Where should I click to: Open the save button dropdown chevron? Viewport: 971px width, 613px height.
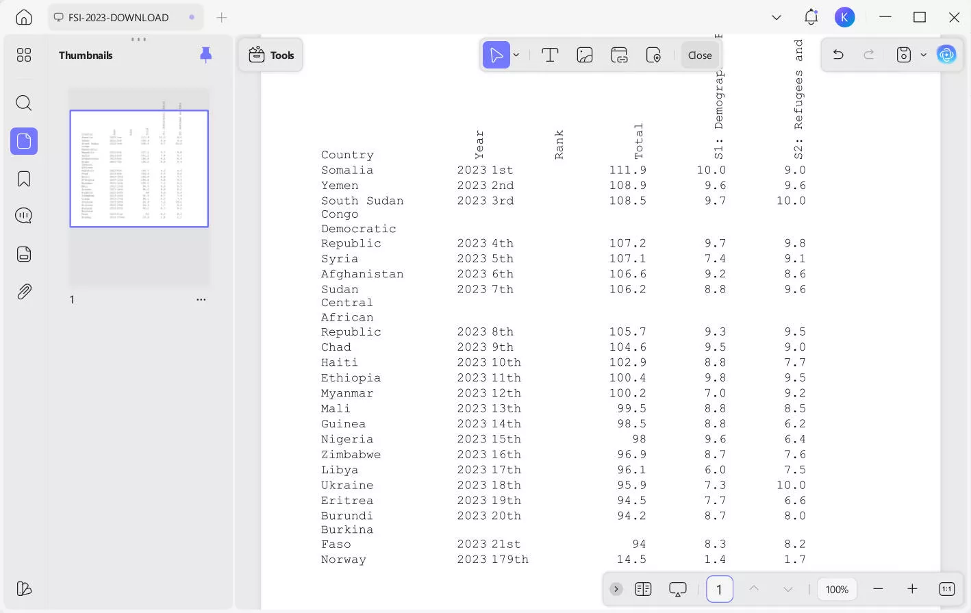(924, 55)
